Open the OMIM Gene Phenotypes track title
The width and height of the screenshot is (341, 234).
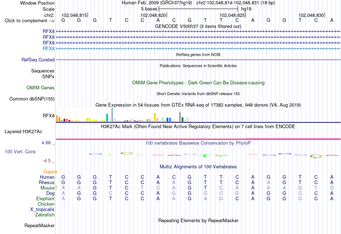pos(198,83)
